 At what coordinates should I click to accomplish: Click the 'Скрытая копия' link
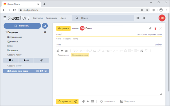[155, 34]
